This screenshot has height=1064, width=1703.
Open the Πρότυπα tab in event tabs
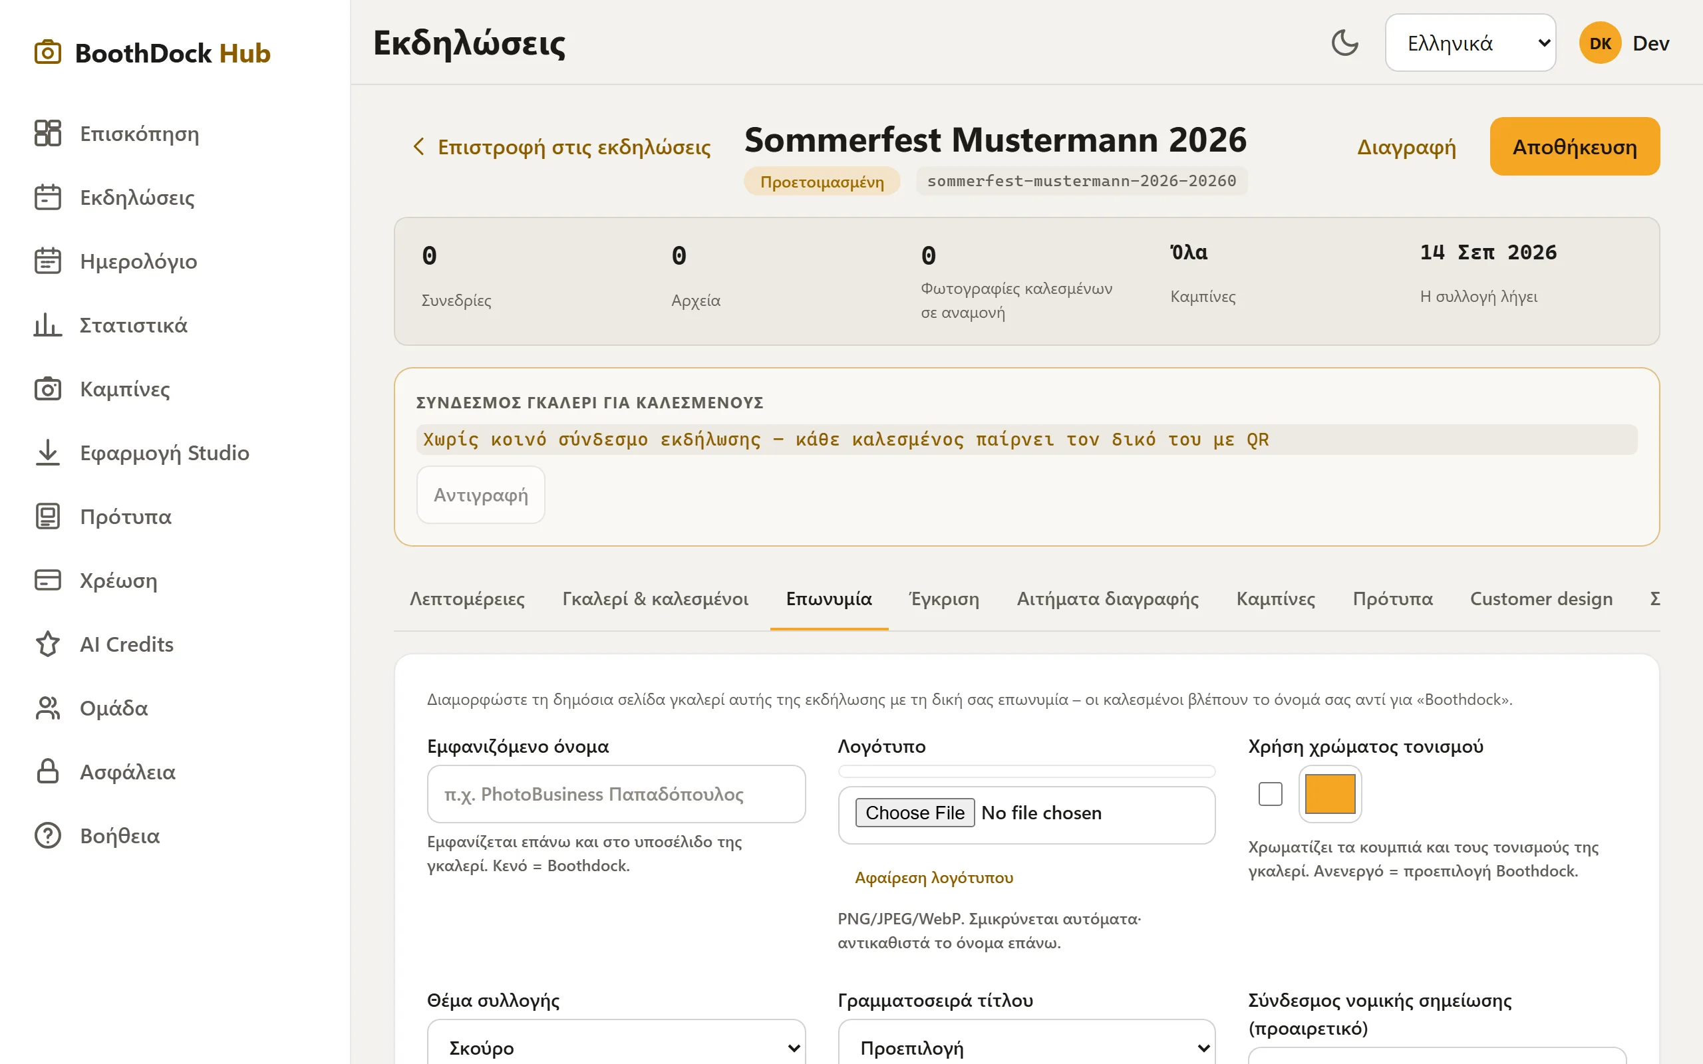(1392, 599)
